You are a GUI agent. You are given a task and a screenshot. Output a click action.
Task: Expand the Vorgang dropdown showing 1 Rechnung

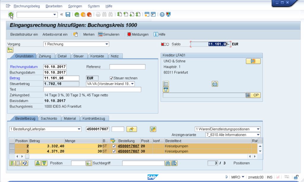[x=107, y=44]
